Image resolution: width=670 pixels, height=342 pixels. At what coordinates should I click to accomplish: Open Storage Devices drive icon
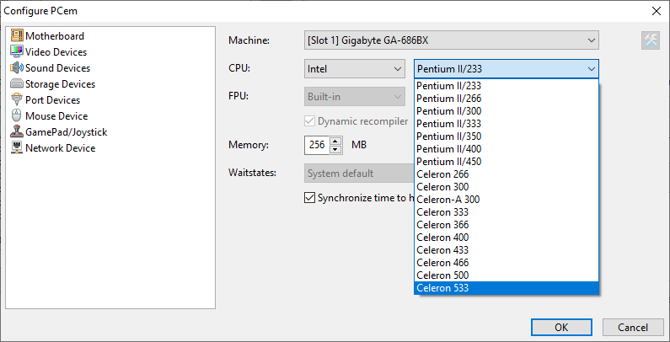[x=17, y=84]
